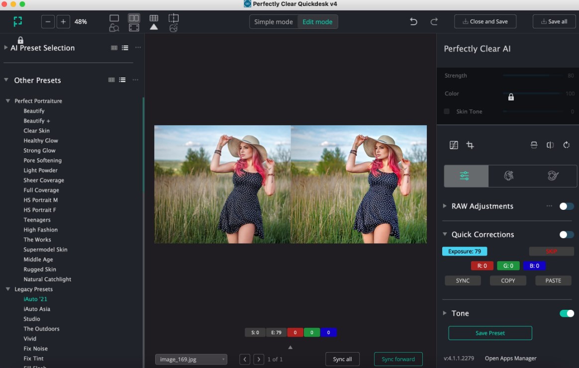Click the Color slider track
Viewport: 579px width, 368px height.
pos(532,93)
